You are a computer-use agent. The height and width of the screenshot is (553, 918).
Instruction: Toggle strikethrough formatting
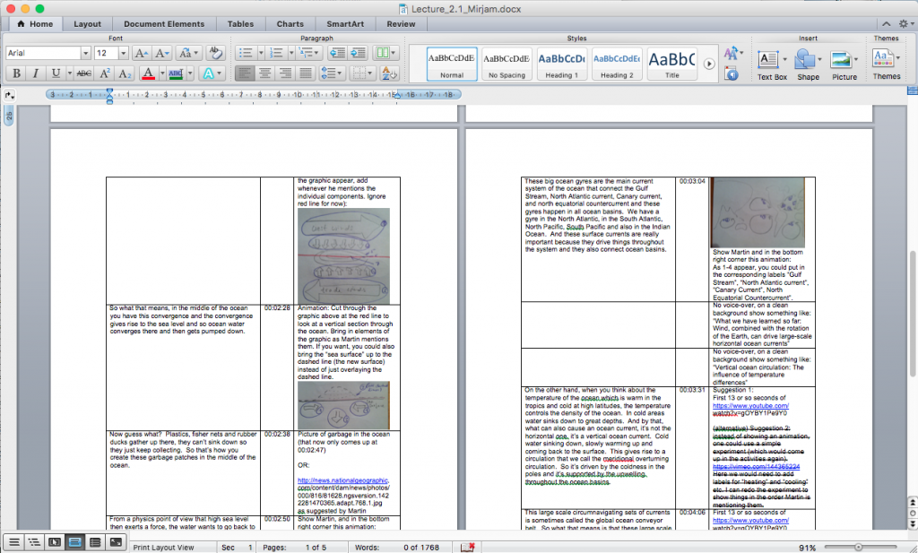(x=83, y=73)
